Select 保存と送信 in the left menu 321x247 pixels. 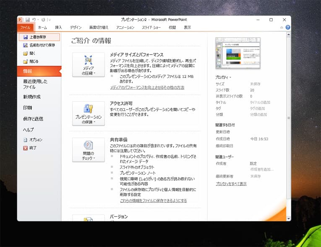(x=33, y=119)
